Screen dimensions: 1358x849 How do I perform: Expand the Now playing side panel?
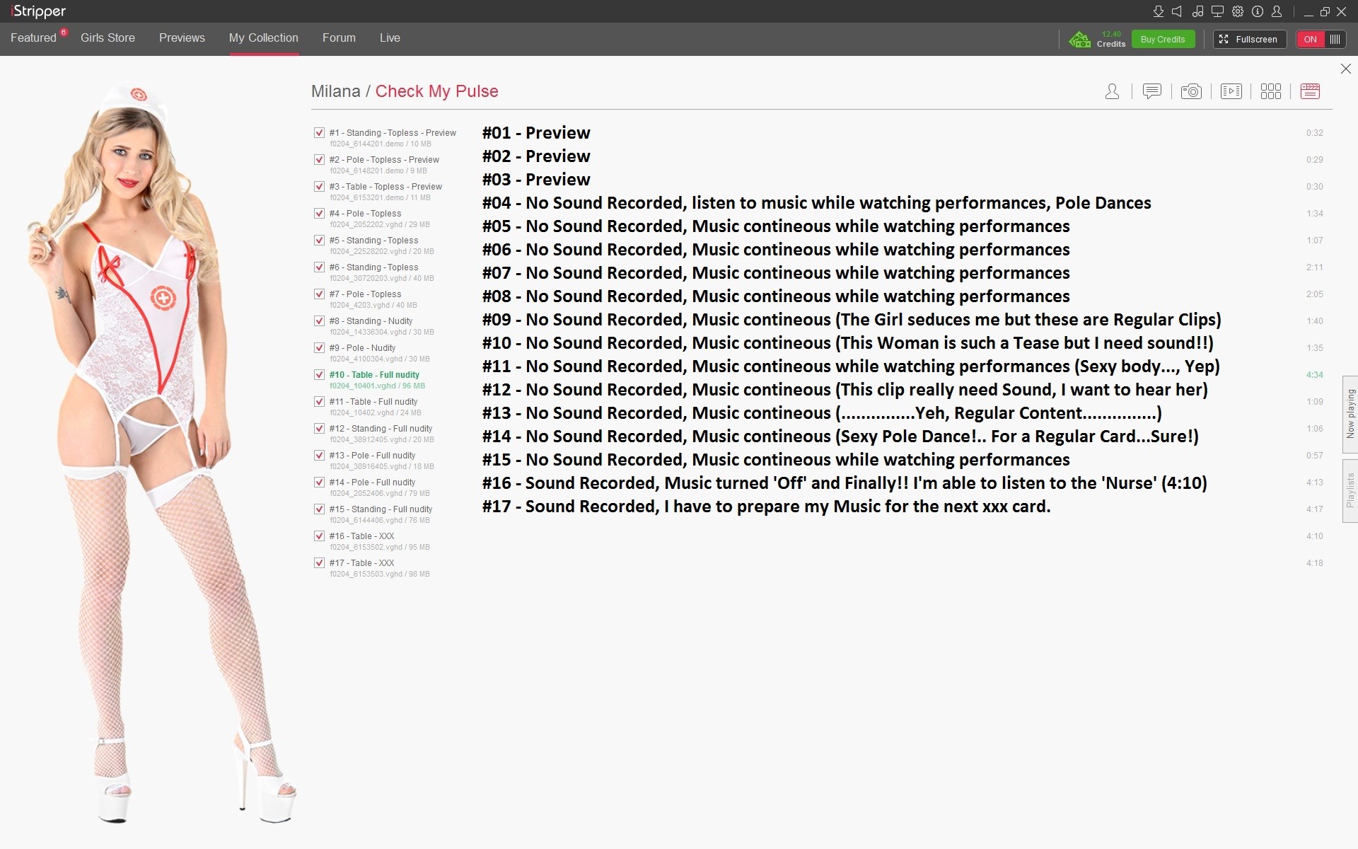pos(1350,414)
